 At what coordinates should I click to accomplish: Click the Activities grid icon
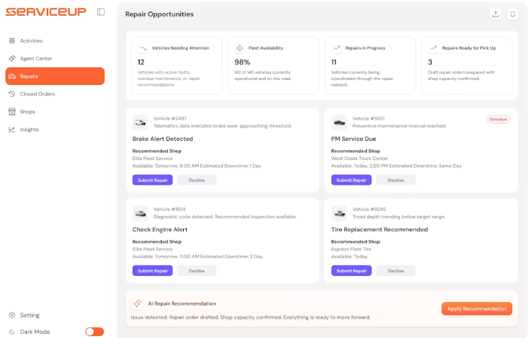click(x=12, y=41)
